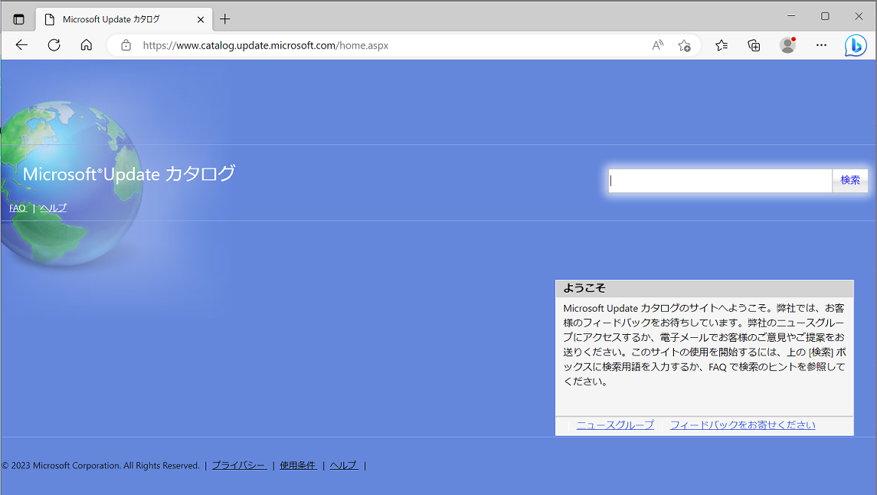The image size is (877, 495).
Task: Open the プライバシー footer link
Action: pos(240,465)
